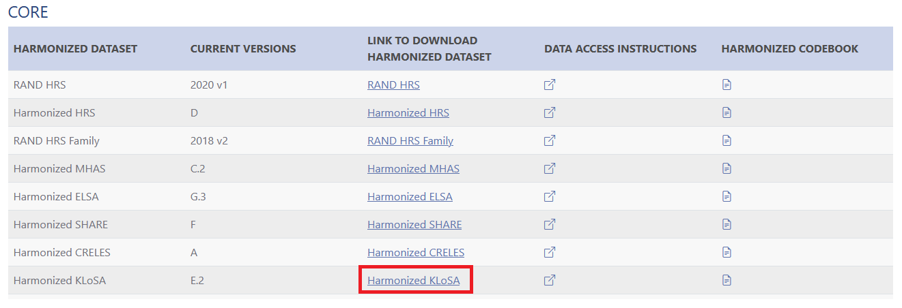Open the RAND HRS Family link
This screenshot has width=902, height=308.
coord(410,141)
